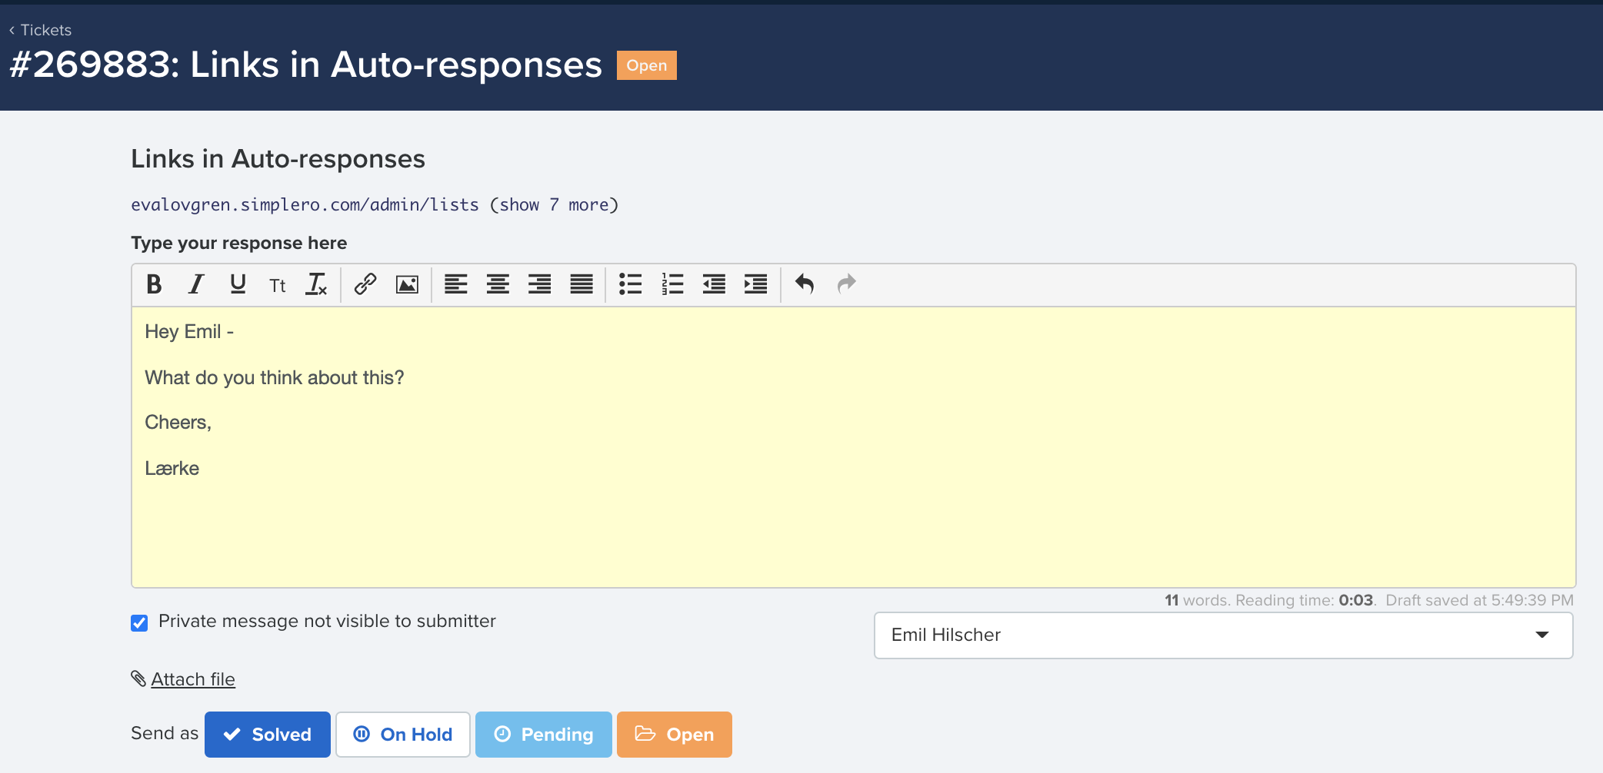Viewport: 1603px width, 773px height.
Task: Uncheck the private message checkbox
Action: tap(139, 622)
